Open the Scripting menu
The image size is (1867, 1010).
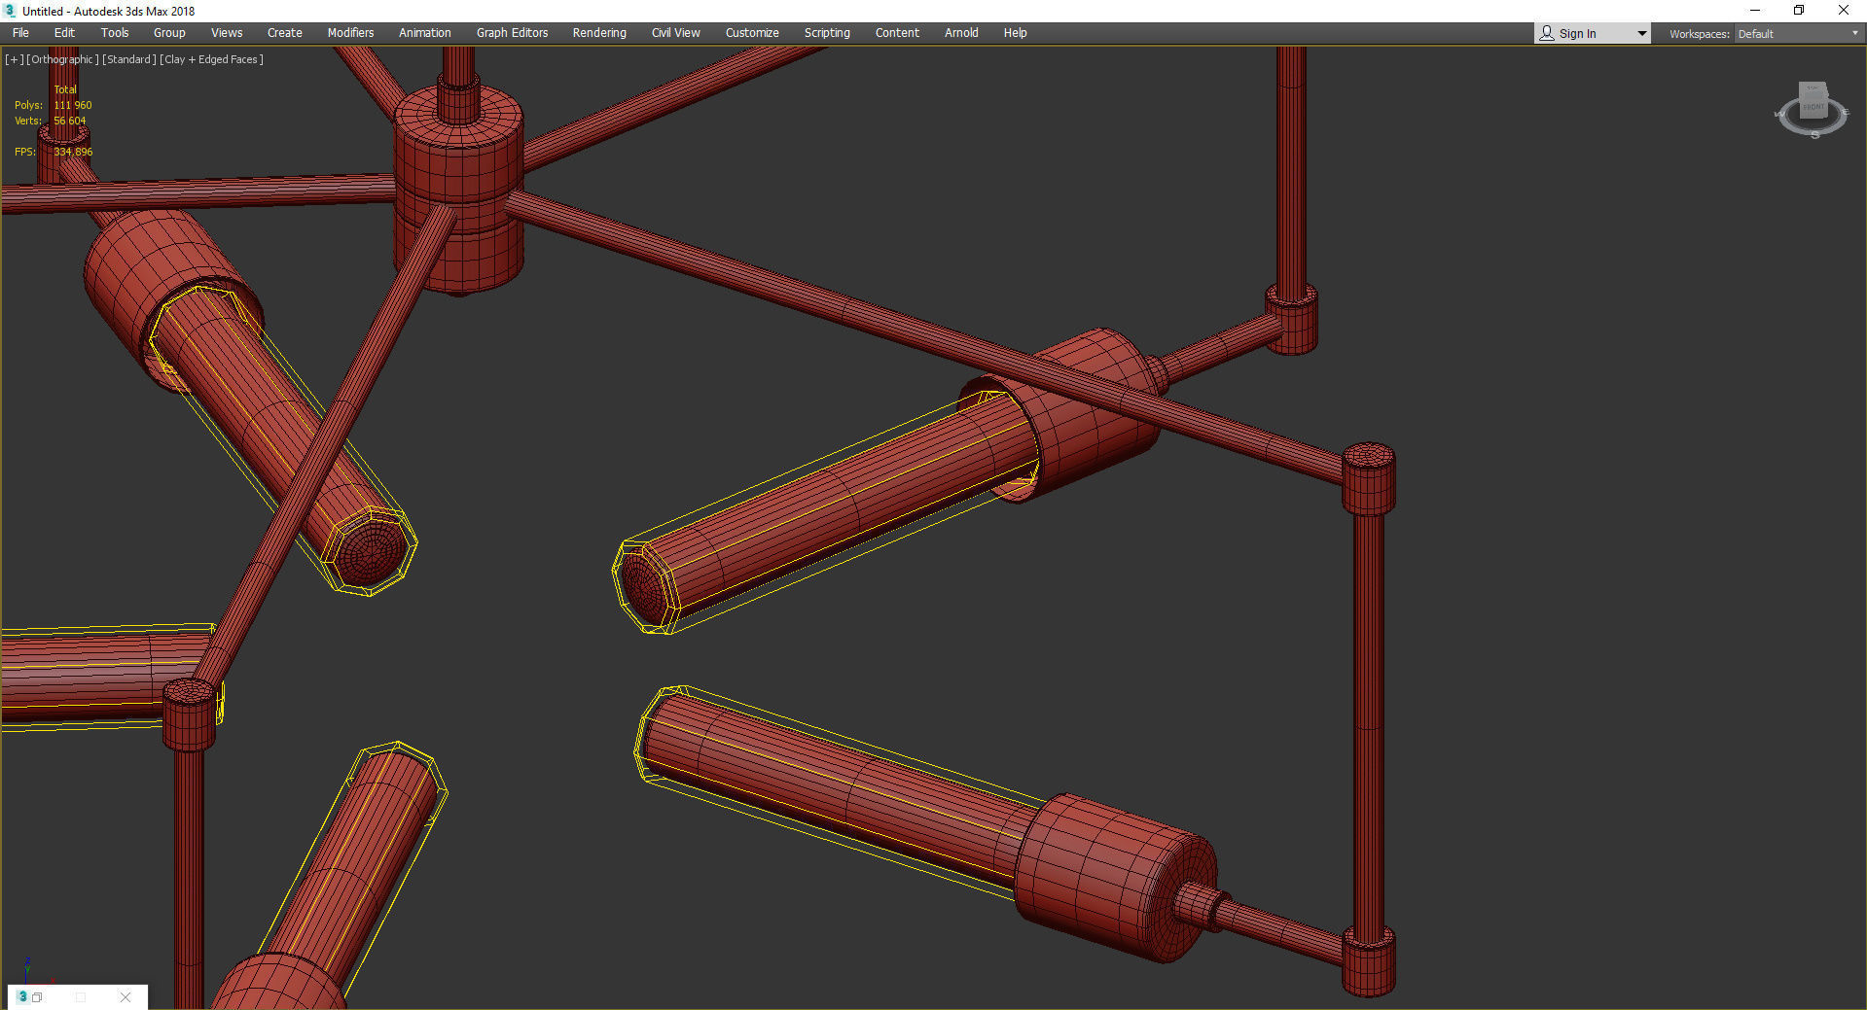coord(827,33)
